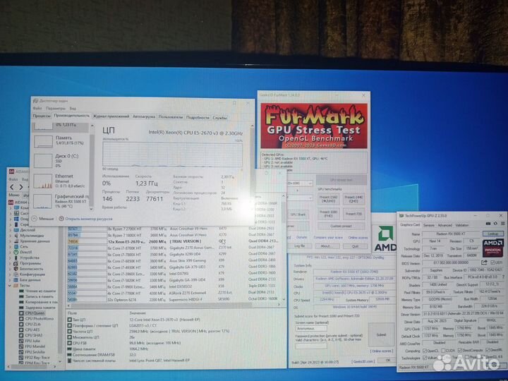Expand the Сеть tree node arrow
Screen dimensions: 508x381
click(10, 246)
